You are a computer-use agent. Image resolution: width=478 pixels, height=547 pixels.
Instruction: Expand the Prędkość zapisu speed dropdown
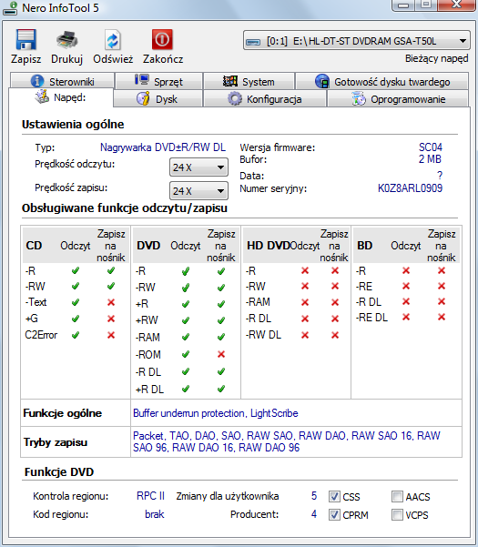(198, 191)
